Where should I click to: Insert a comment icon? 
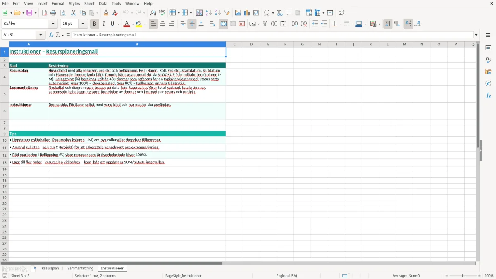(289, 13)
